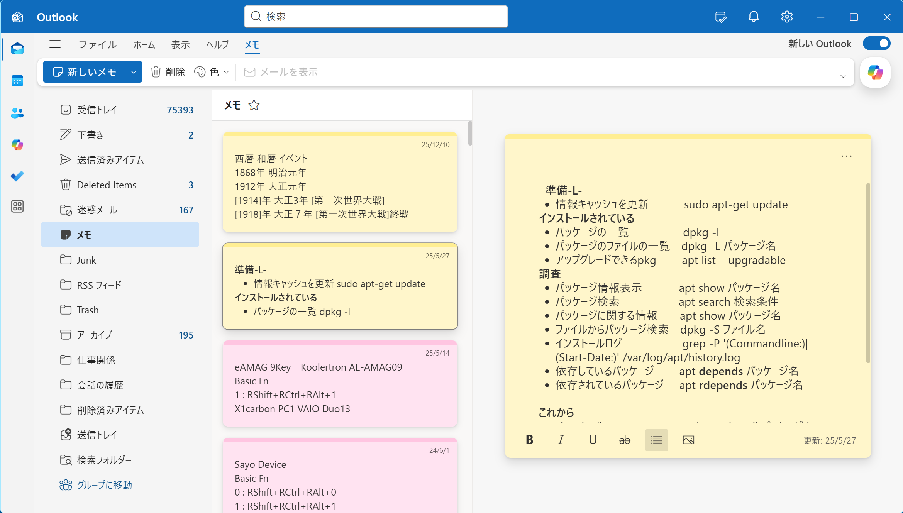
Task: Expand the ribbon with the chevron
Action: click(x=843, y=76)
